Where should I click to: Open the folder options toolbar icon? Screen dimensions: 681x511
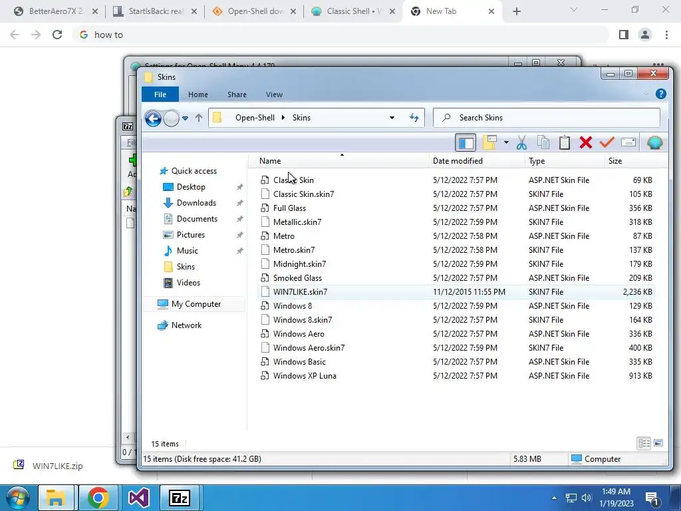[489, 142]
